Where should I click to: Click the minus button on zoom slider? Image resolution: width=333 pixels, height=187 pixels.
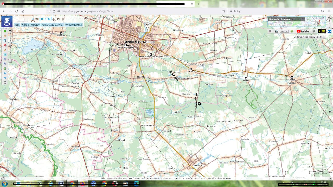[x=10, y=61]
